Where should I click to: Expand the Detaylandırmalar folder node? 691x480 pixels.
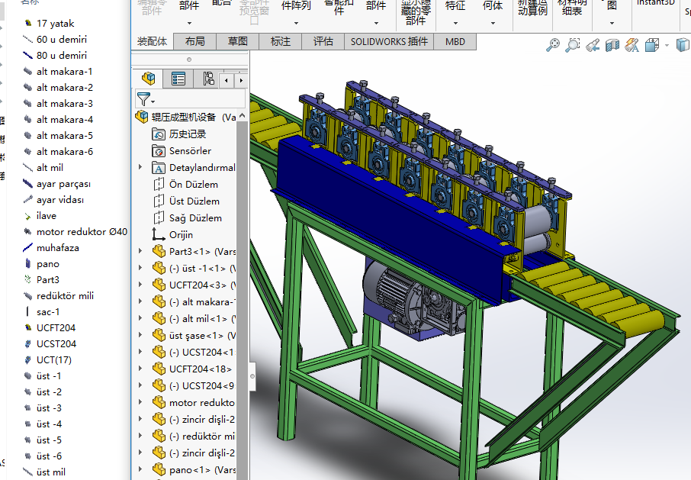tap(140, 167)
